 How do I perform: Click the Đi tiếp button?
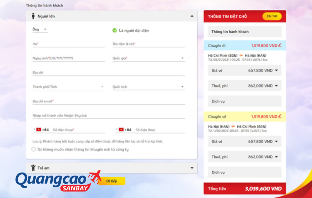[x=112, y=181]
